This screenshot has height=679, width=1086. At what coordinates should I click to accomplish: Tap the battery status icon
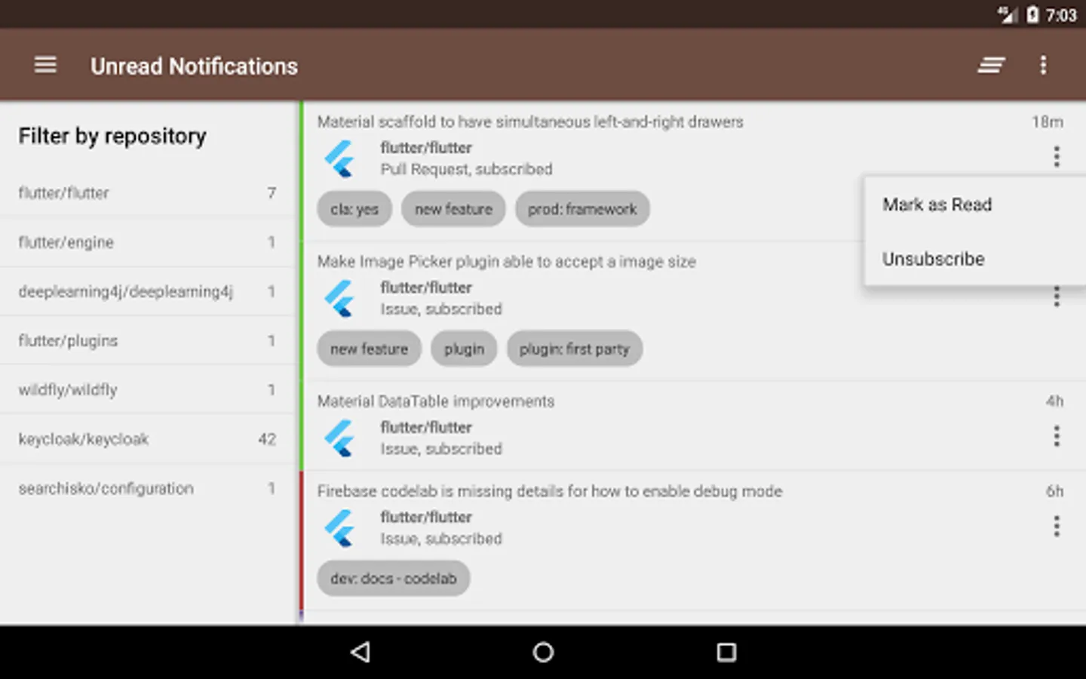[x=1032, y=14]
